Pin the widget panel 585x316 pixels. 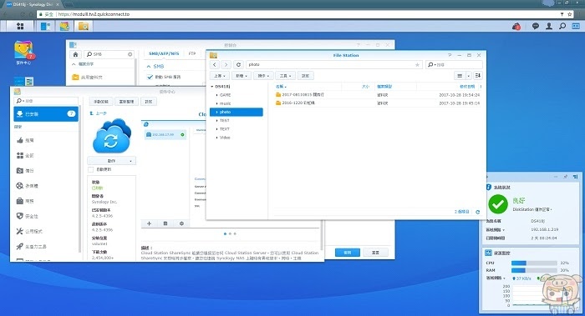pyautogui.click(x=566, y=177)
